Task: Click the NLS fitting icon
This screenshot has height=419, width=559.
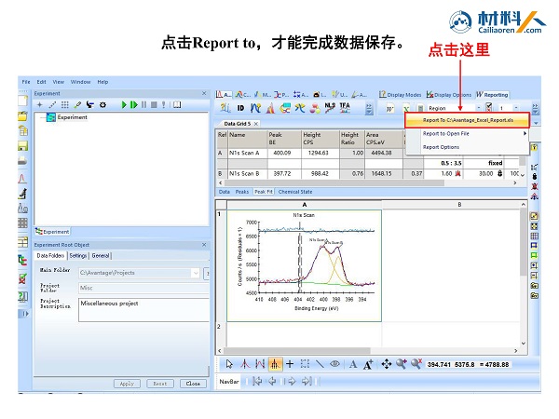Action: [x=330, y=108]
